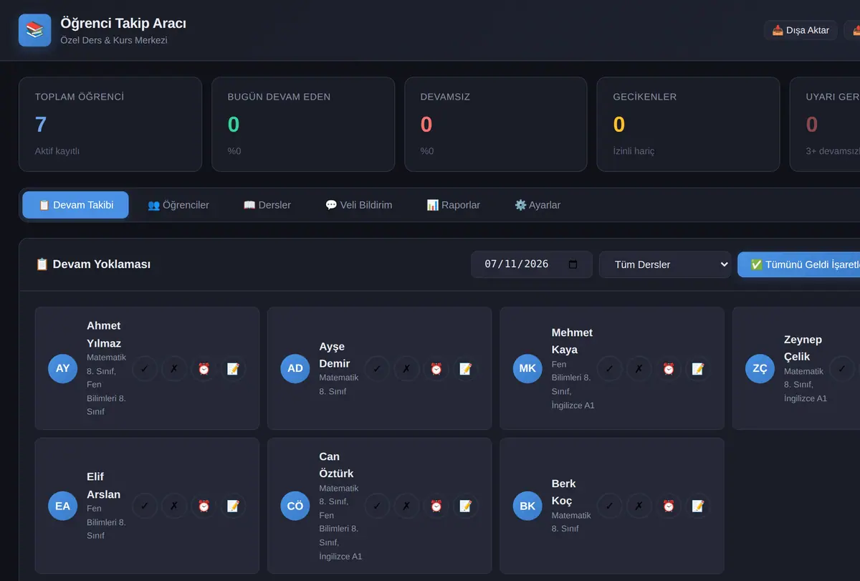Image resolution: width=860 pixels, height=581 pixels.
Task: Open the calendar picker in date field
Action: tap(573, 264)
